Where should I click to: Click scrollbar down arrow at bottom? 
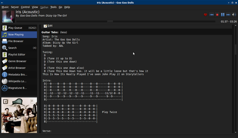235,132
